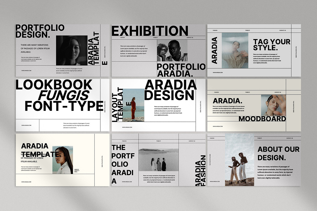The height and width of the screenshot is (211, 317).
Task: Click the disco ball portrait photo on Exhibition slide
Action: (x=172, y=50)
